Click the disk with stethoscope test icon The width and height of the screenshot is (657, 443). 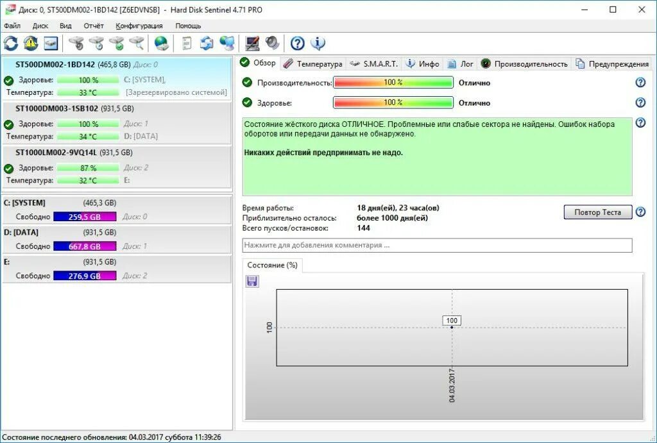coord(76,43)
